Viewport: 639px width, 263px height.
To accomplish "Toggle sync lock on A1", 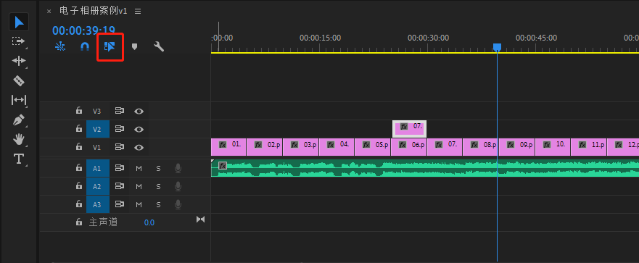I will pyautogui.click(x=120, y=168).
